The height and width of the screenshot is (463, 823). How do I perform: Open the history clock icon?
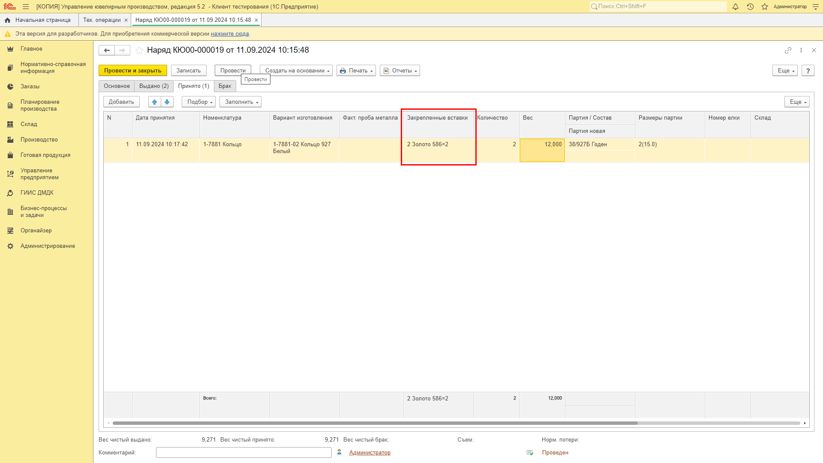[750, 7]
